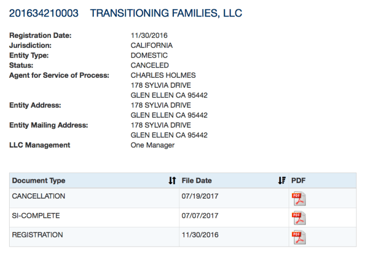
Task: Sort the table by File Date arrows
Action: (x=282, y=181)
